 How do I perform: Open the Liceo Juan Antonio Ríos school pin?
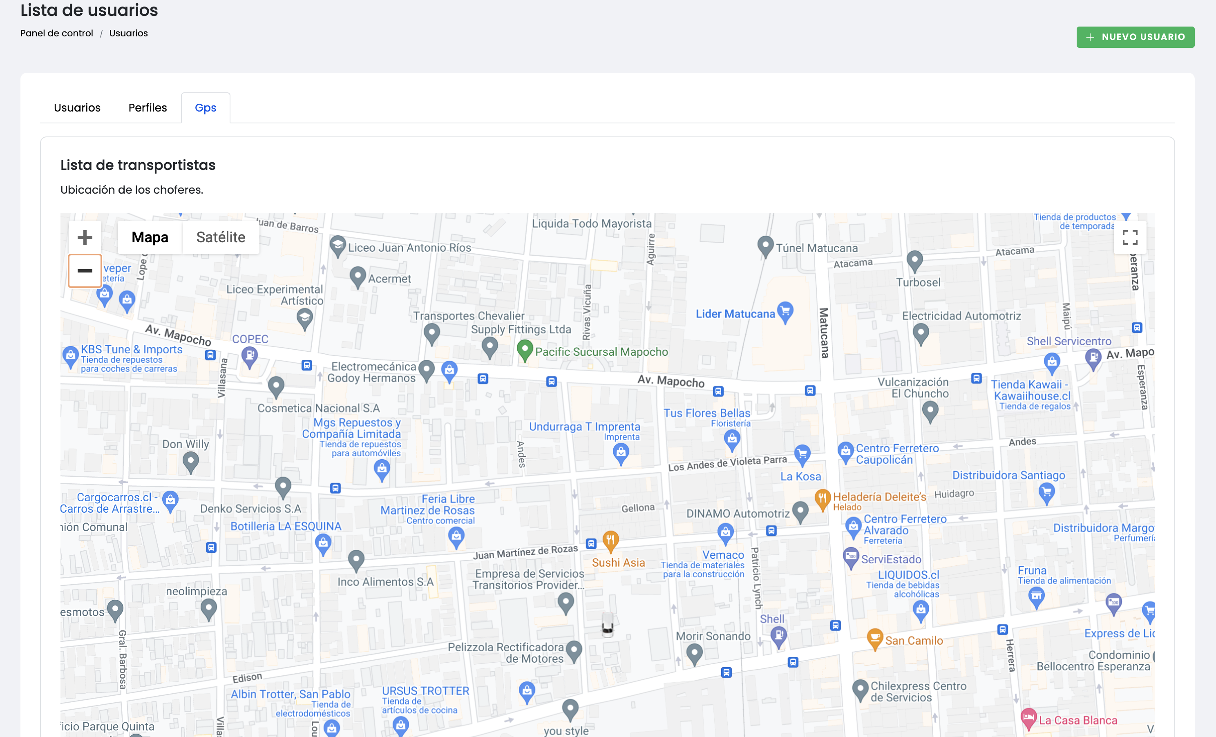(338, 247)
